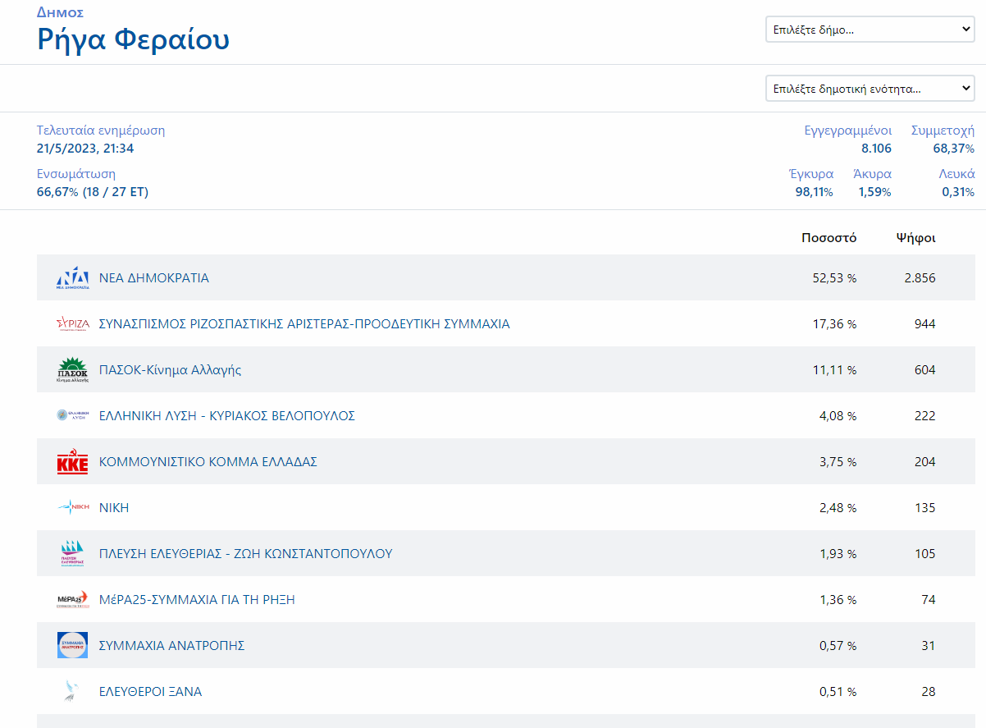986x728 pixels.
Task: Click the ΜέΡΑ25 party logo
Action: (72, 600)
